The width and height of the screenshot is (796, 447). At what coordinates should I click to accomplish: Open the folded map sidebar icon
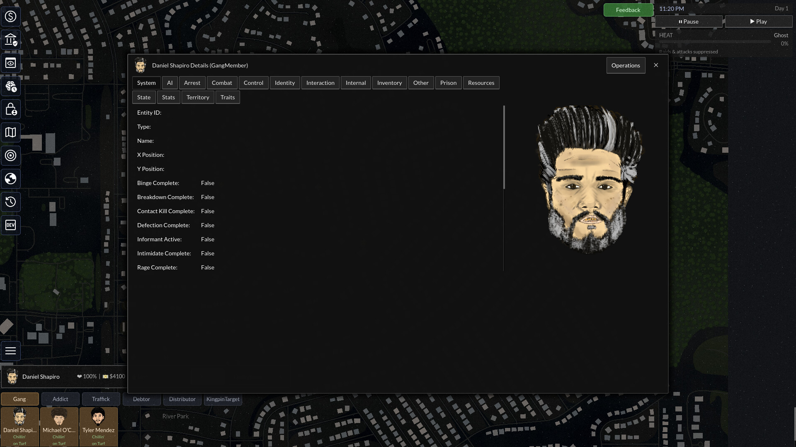point(10,132)
